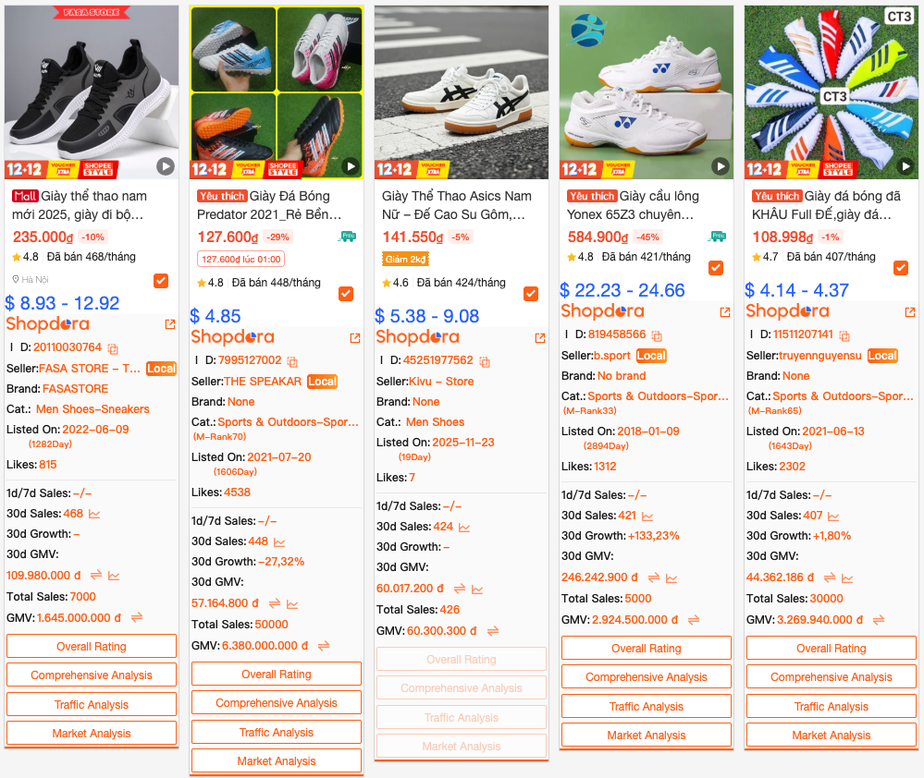Image resolution: width=924 pixels, height=778 pixels.
Task: Open external link icon for truyennguyensu product
Action: point(910,312)
